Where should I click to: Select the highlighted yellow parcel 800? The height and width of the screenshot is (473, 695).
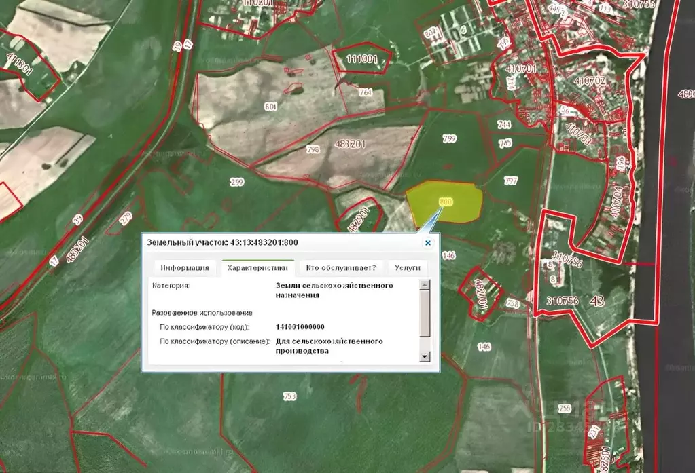coord(446,202)
